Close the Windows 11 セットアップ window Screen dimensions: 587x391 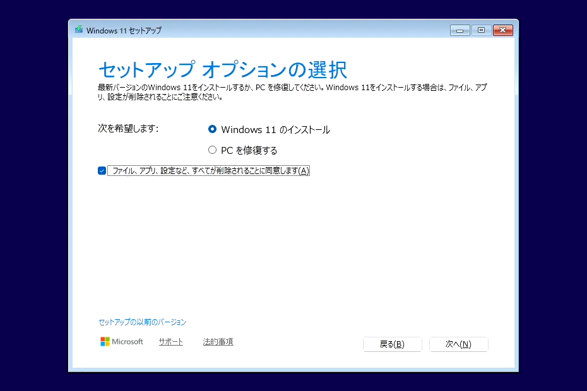503,30
